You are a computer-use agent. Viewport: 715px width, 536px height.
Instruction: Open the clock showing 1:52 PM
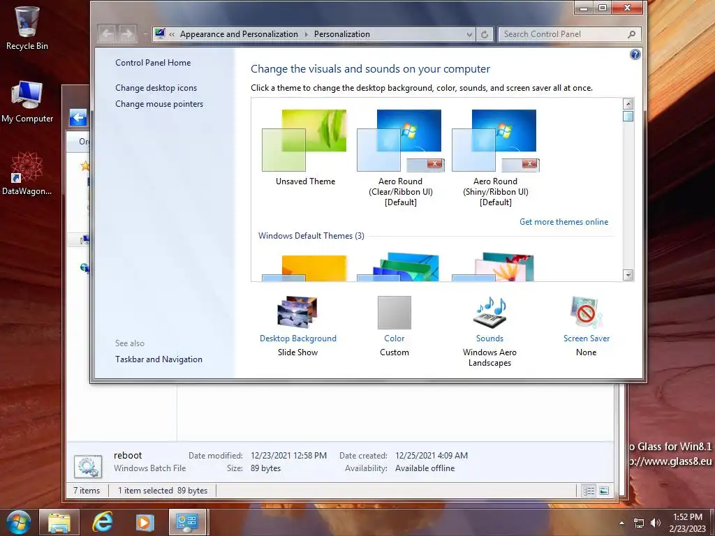click(x=688, y=523)
